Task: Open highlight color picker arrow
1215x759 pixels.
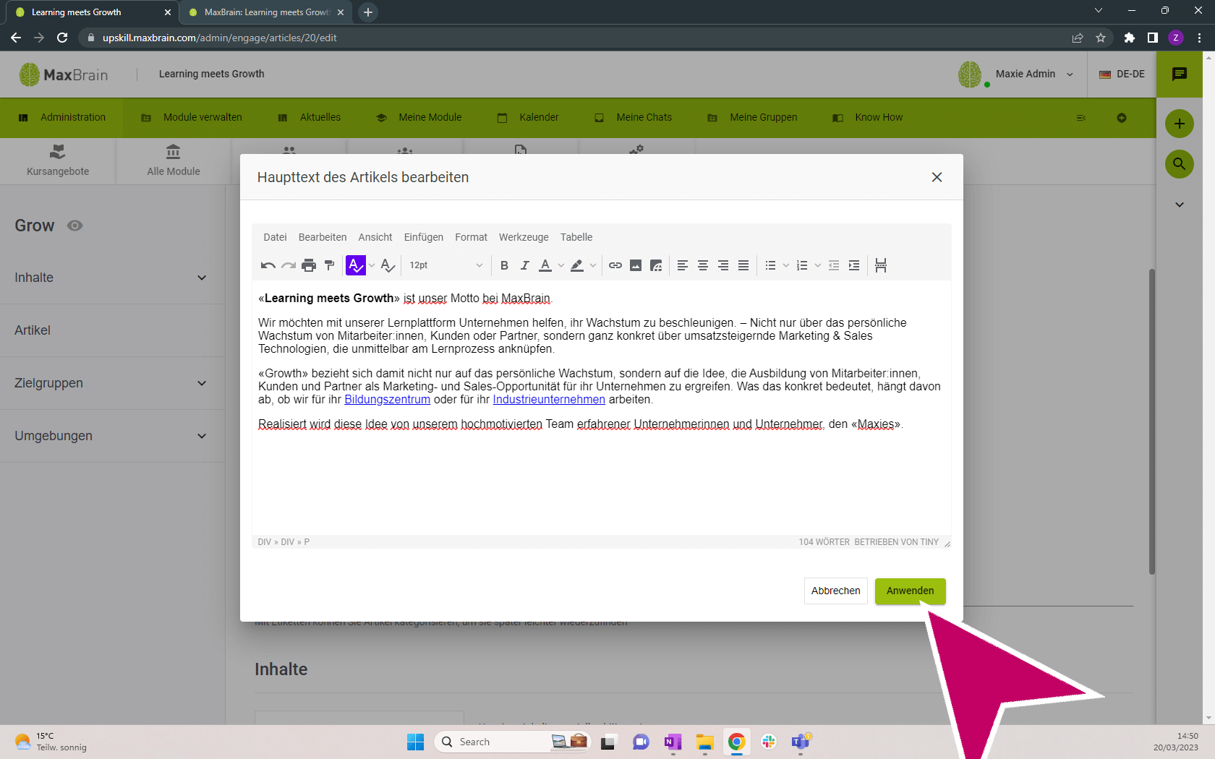Action: [x=593, y=265]
